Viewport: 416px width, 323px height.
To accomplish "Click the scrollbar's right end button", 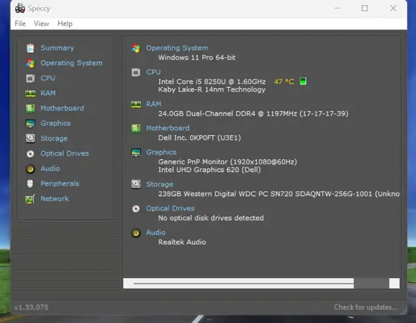I will 395,283.
